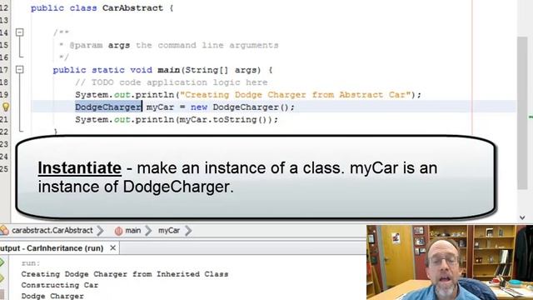The width and height of the screenshot is (533, 300).
Task: Click the webcam video overlay
Action: [450, 262]
